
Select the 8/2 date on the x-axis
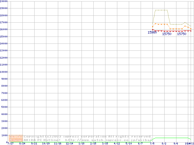pos(164,143)
